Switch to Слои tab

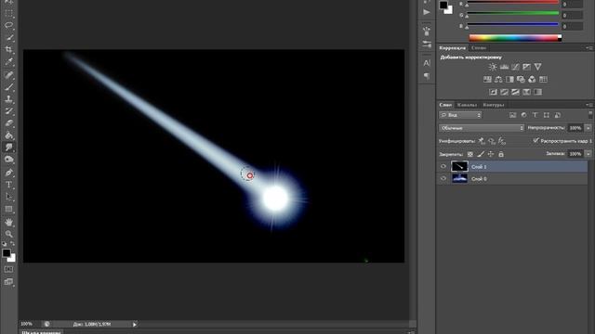pos(445,105)
